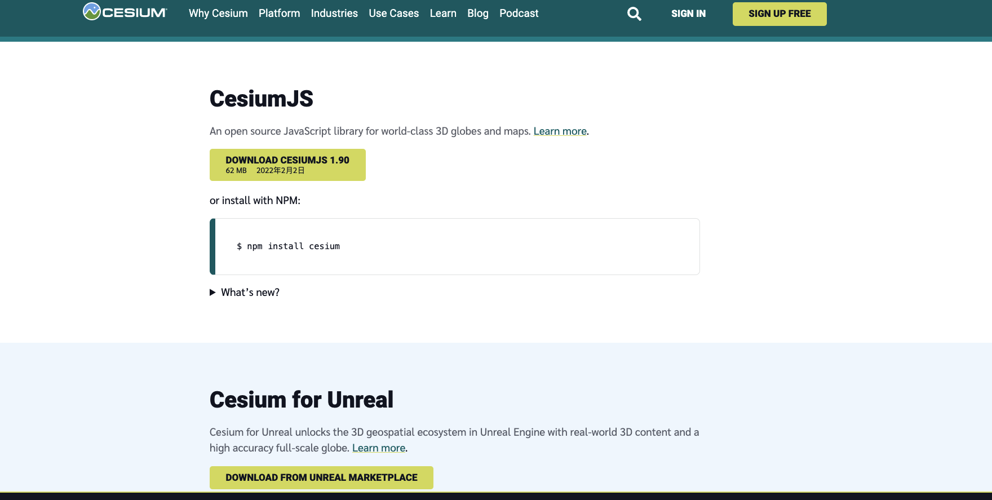992x500 pixels.
Task: Open the Learn menu
Action: pos(443,13)
